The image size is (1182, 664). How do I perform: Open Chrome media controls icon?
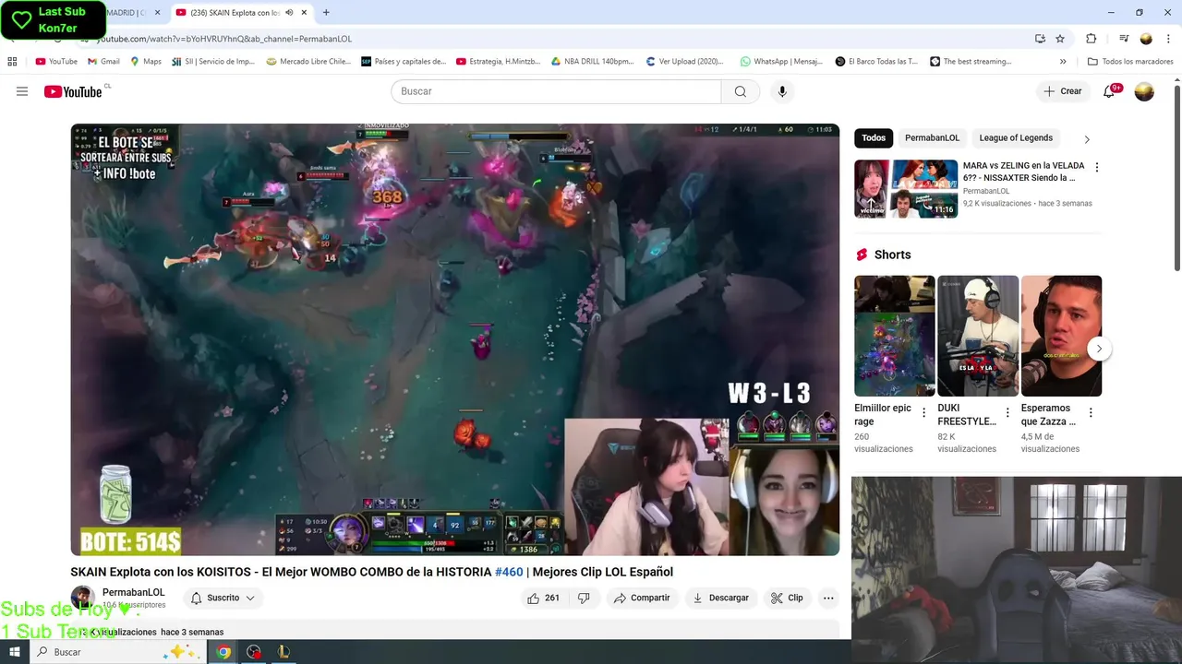pos(1124,39)
